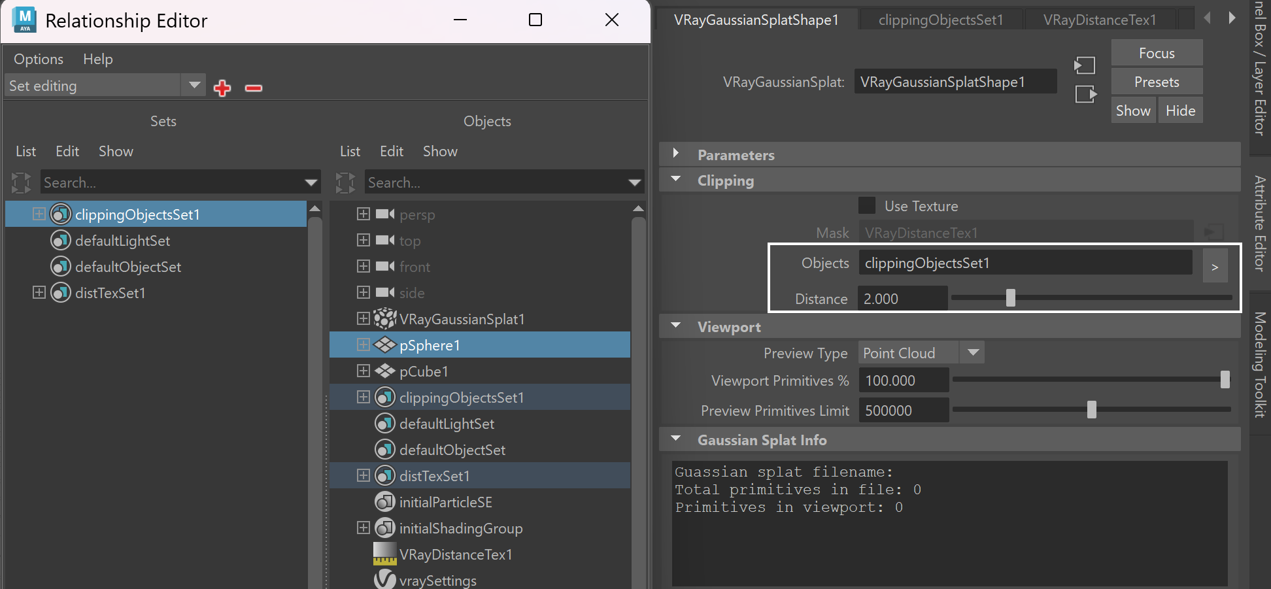
Task: Click the Hide button
Action: click(x=1180, y=110)
